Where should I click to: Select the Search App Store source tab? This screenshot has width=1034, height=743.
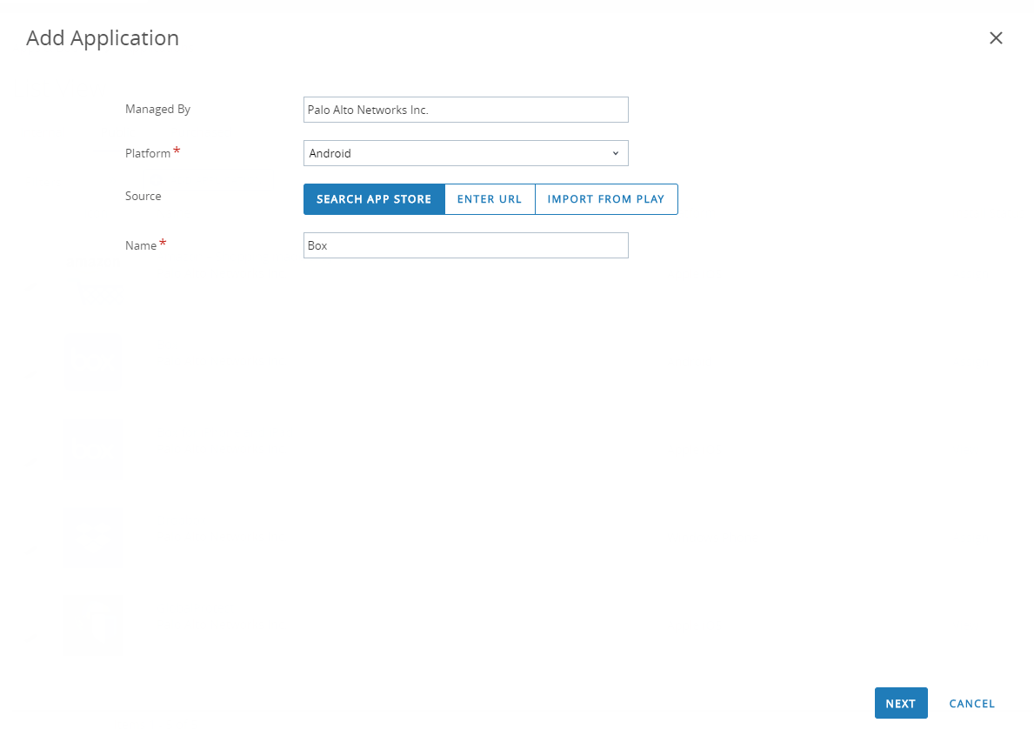coord(374,199)
